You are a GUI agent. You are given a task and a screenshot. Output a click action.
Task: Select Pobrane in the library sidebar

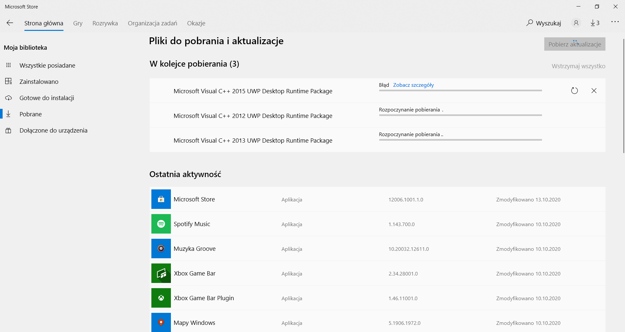31,114
